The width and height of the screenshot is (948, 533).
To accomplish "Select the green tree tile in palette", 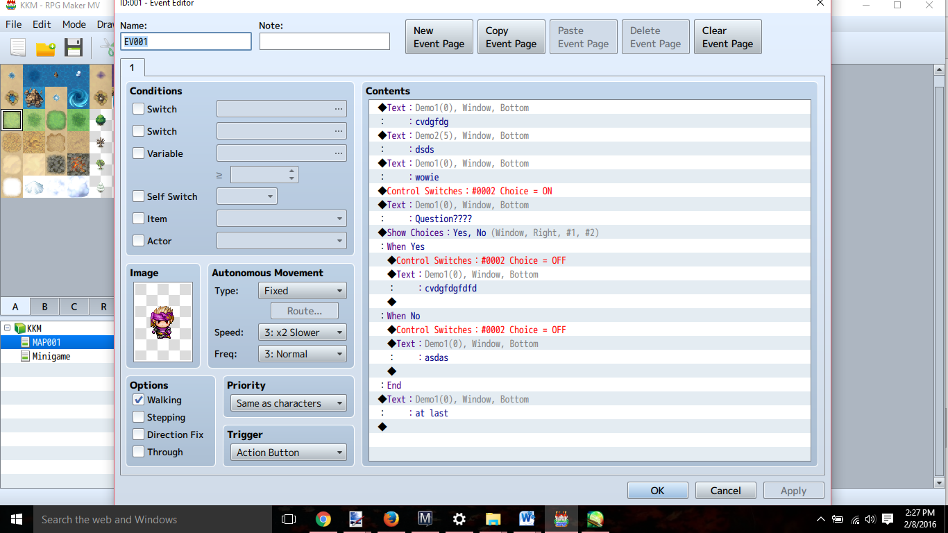I will click(101, 120).
